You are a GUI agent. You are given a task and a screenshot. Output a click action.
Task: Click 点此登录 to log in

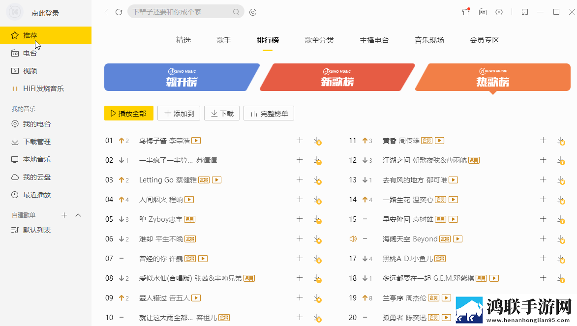(x=45, y=13)
